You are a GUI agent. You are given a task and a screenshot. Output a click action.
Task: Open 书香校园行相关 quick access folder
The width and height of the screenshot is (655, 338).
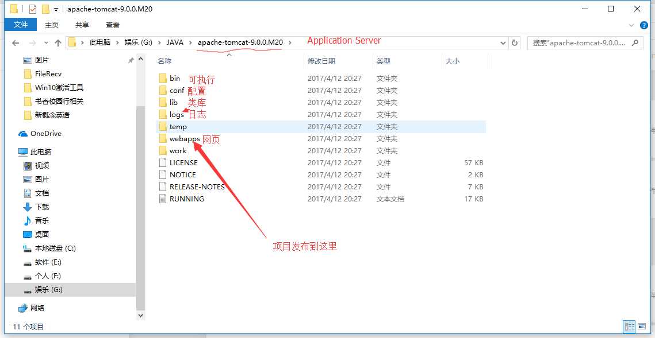coord(54,102)
